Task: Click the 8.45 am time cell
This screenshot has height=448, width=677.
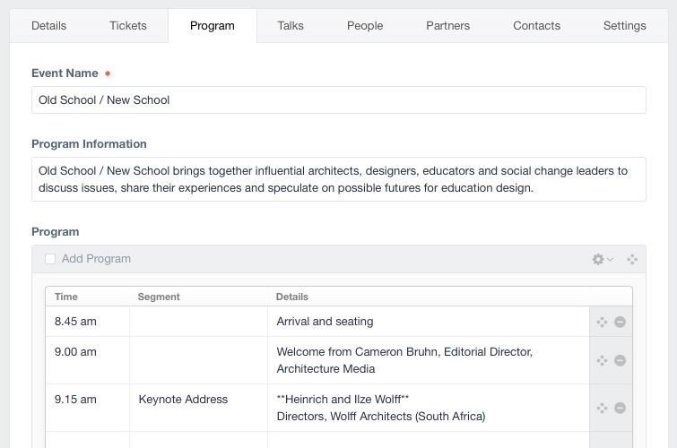Action: coord(87,322)
